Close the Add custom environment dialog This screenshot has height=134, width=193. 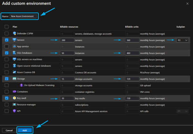click(x=187, y=4)
